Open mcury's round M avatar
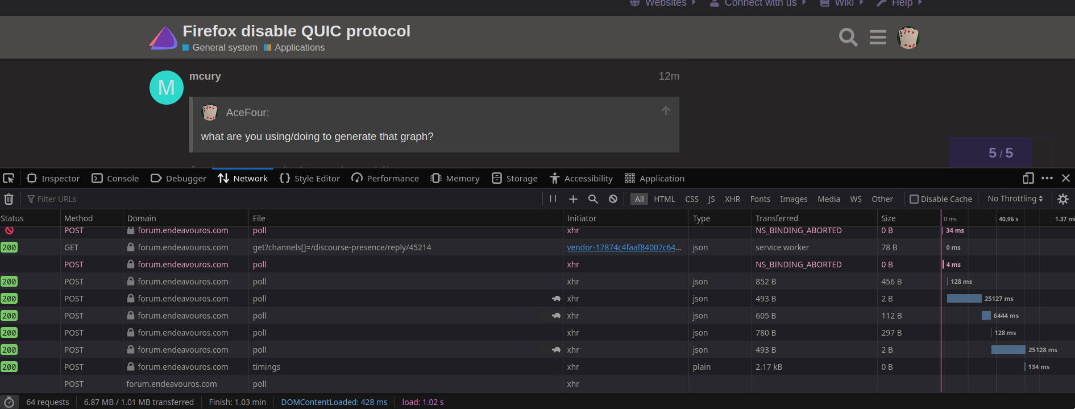Image resolution: width=1075 pixels, height=409 pixels. click(167, 88)
